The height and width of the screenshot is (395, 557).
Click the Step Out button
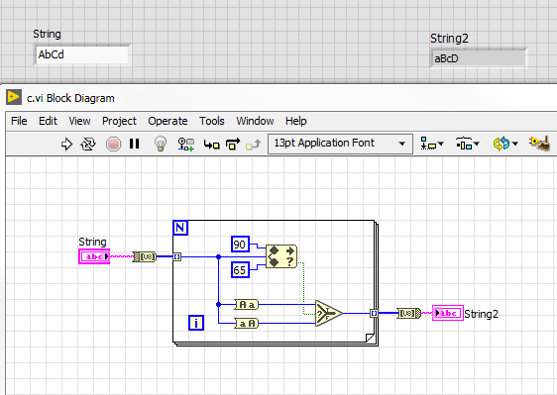[254, 145]
